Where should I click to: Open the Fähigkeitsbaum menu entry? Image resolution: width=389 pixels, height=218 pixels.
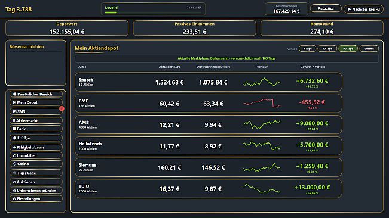click(x=36, y=147)
